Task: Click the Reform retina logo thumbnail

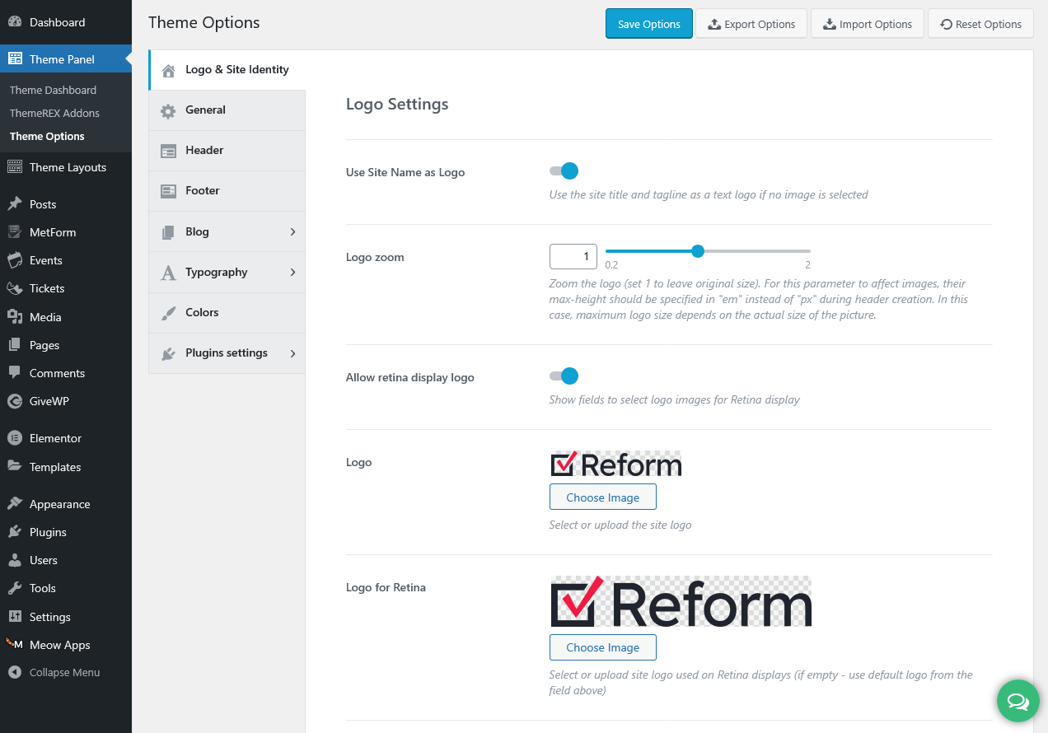Action: tap(681, 601)
